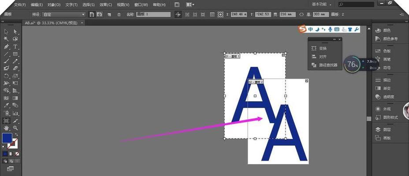This screenshot has width=409, height=176.
Task: Select the Eraser tool
Action: [x=15, y=69]
